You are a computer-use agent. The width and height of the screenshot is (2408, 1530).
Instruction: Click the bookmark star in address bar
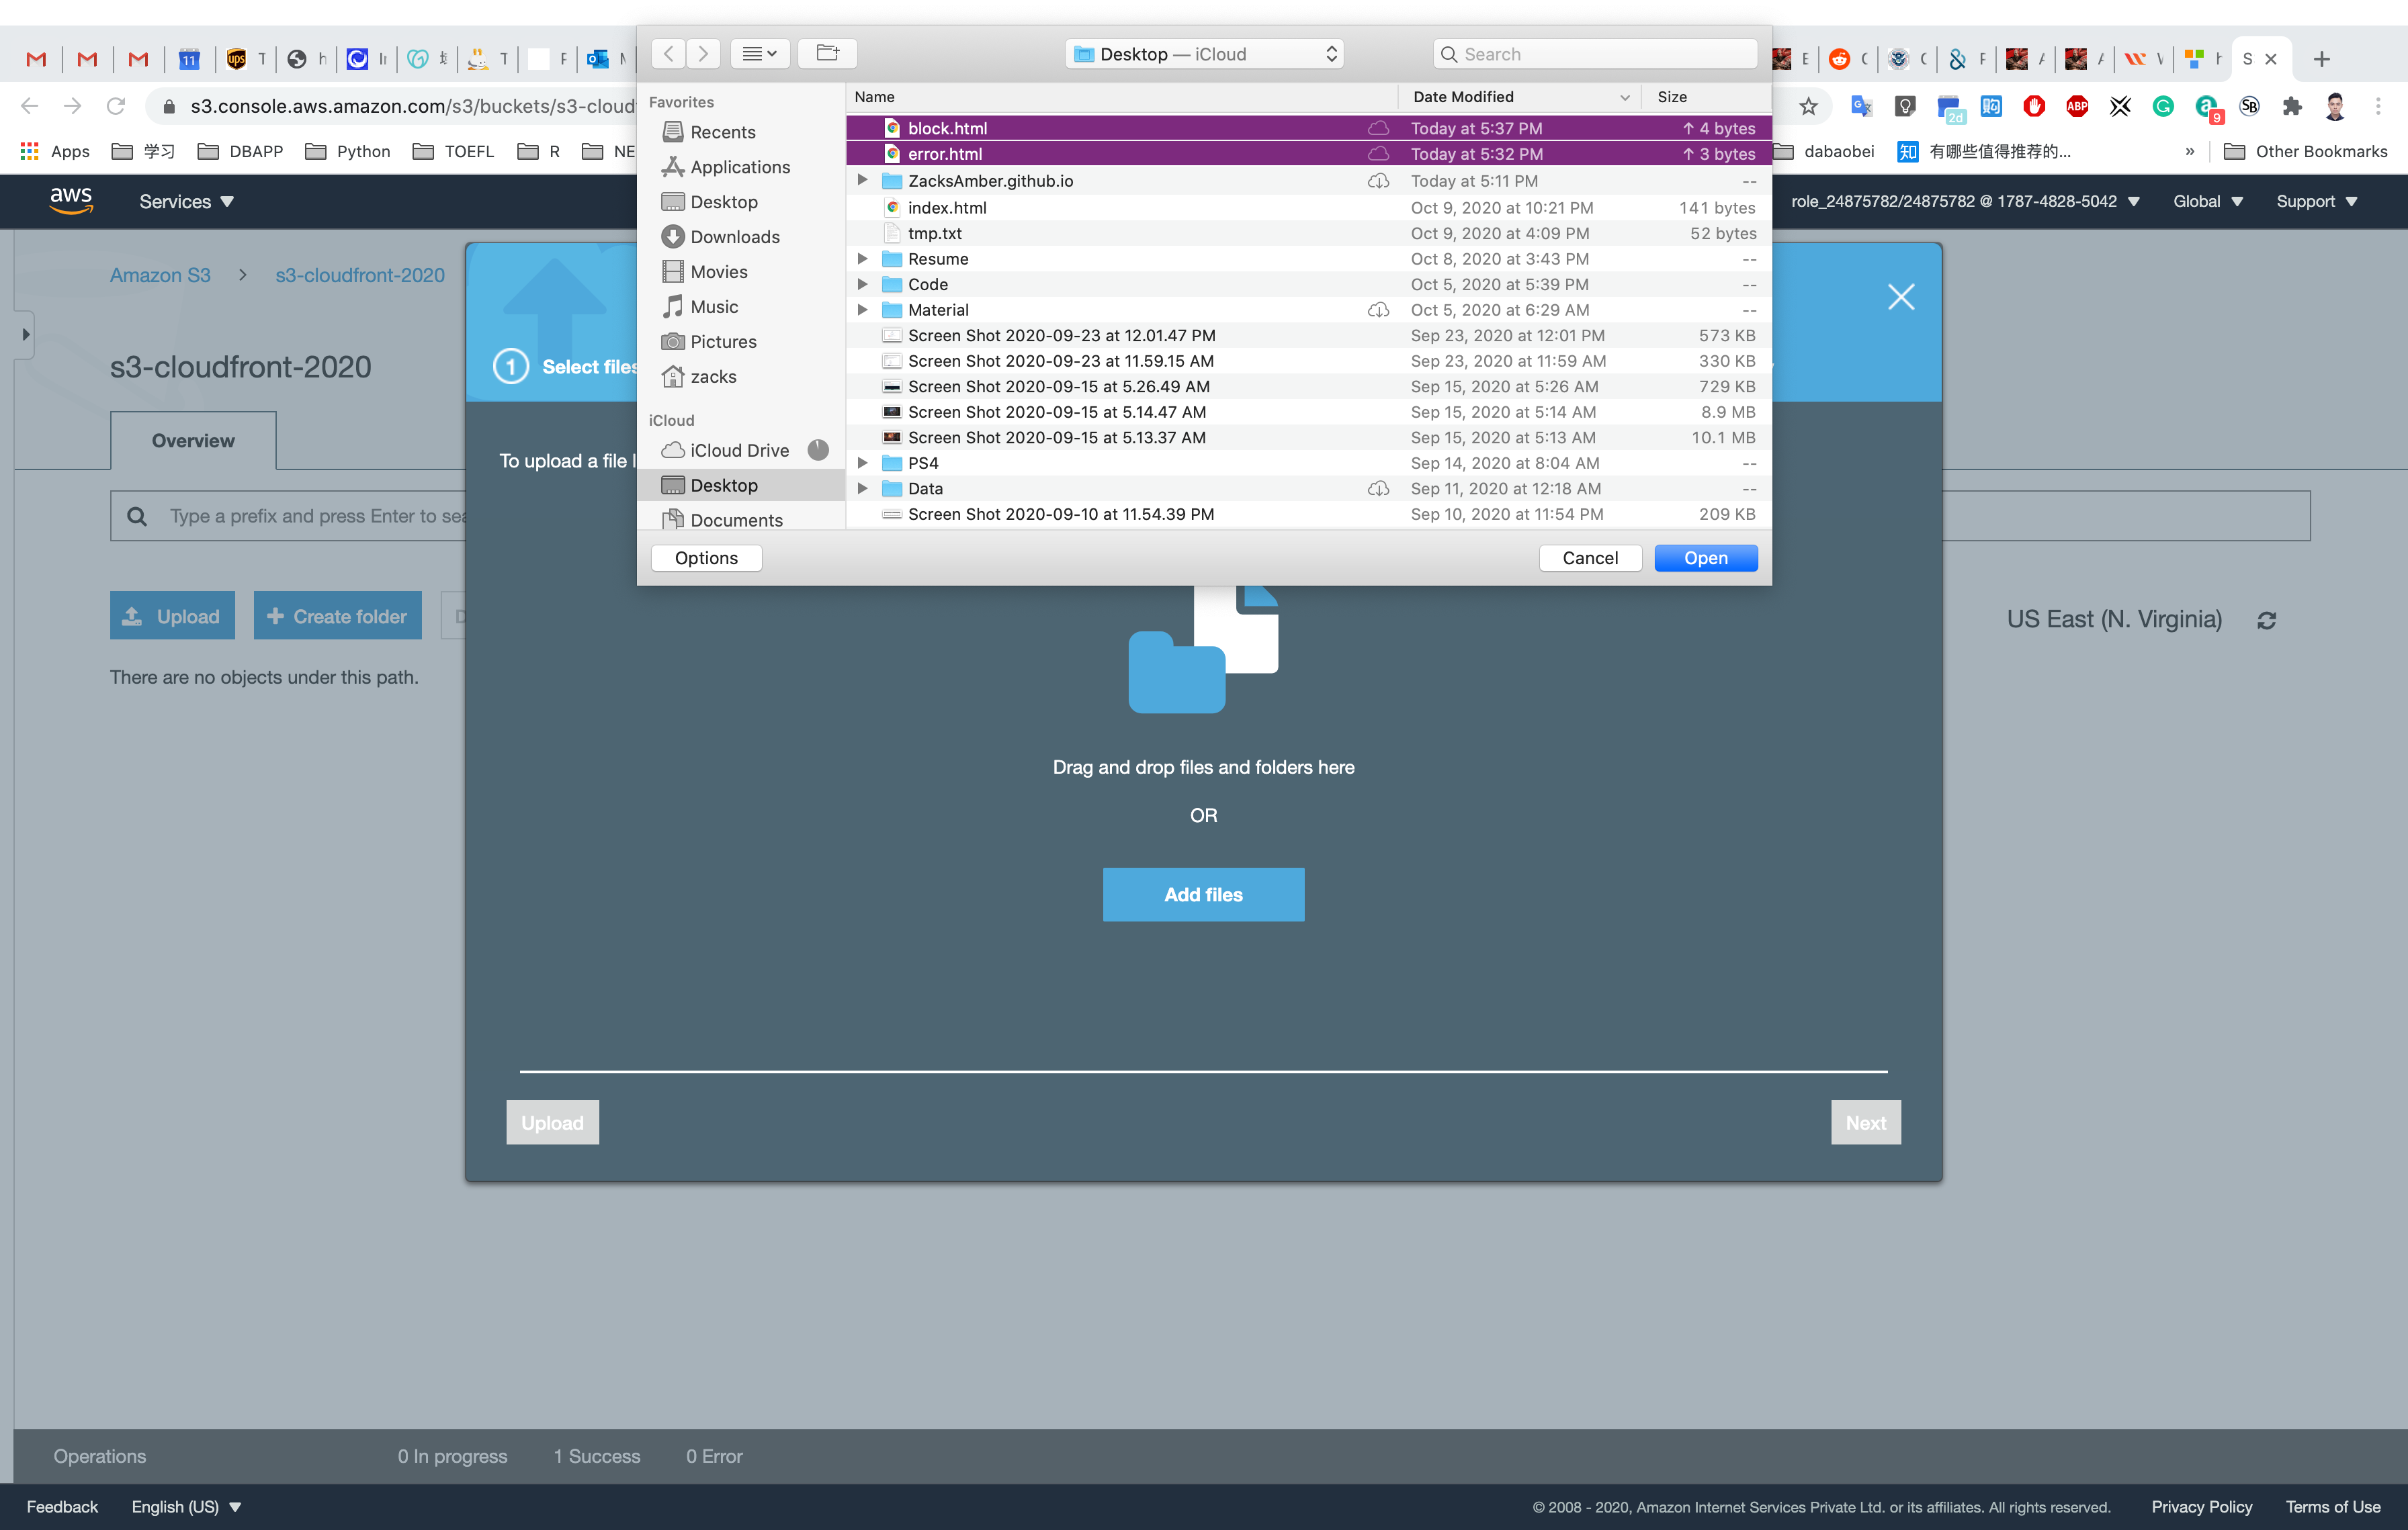1808,107
